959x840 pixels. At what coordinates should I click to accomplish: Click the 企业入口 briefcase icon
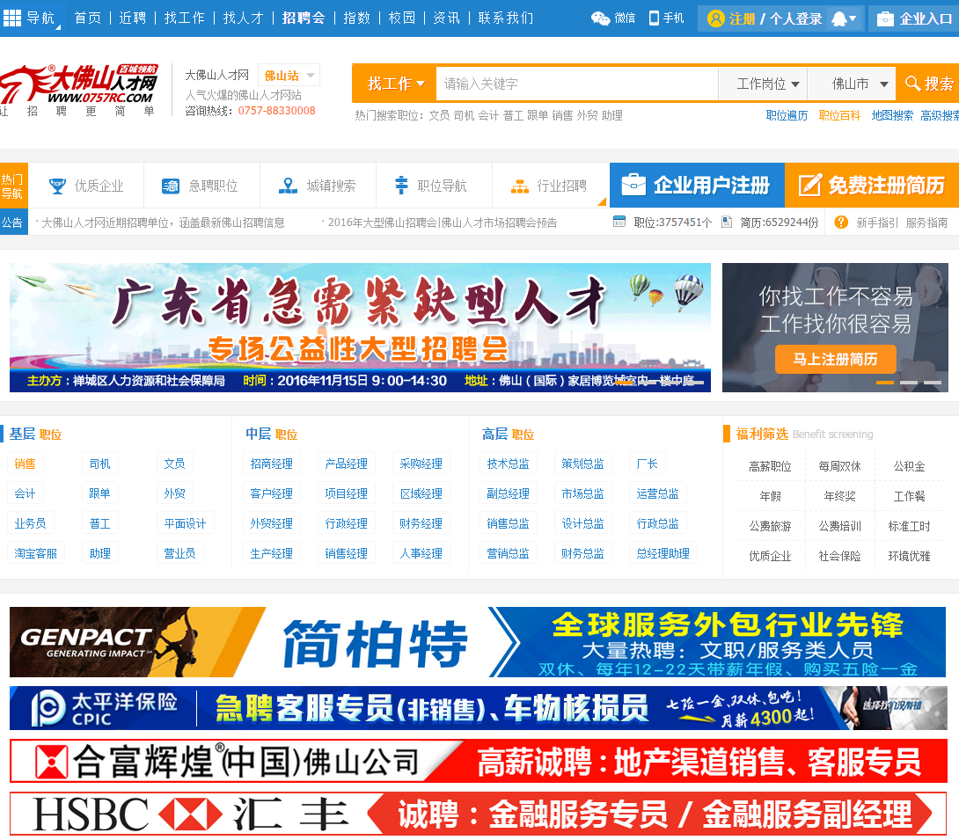[x=884, y=19]
